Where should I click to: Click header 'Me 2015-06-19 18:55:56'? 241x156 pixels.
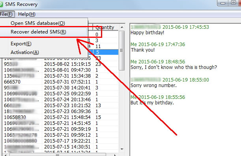(158, 97)
